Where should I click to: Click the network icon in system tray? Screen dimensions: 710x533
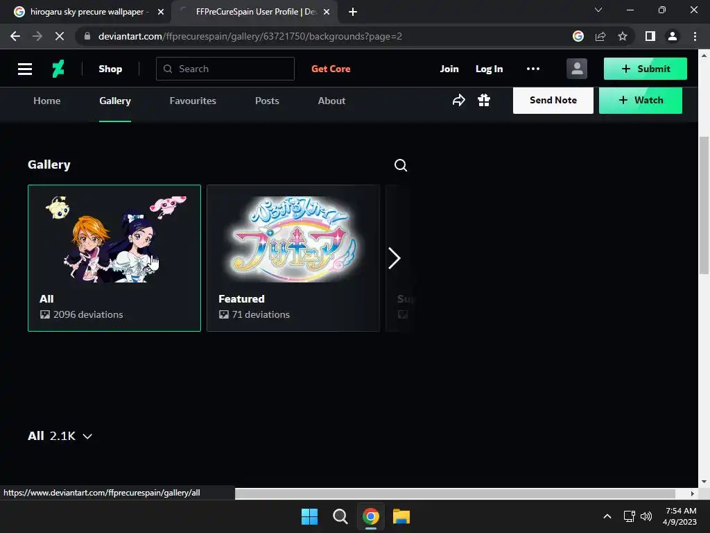[629, 516]
